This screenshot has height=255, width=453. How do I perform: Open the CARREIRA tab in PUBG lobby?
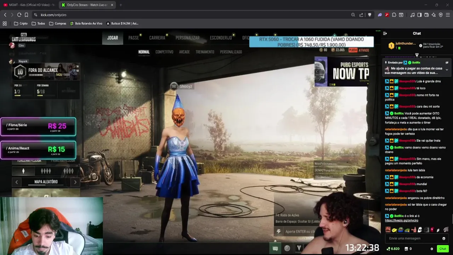157,38
